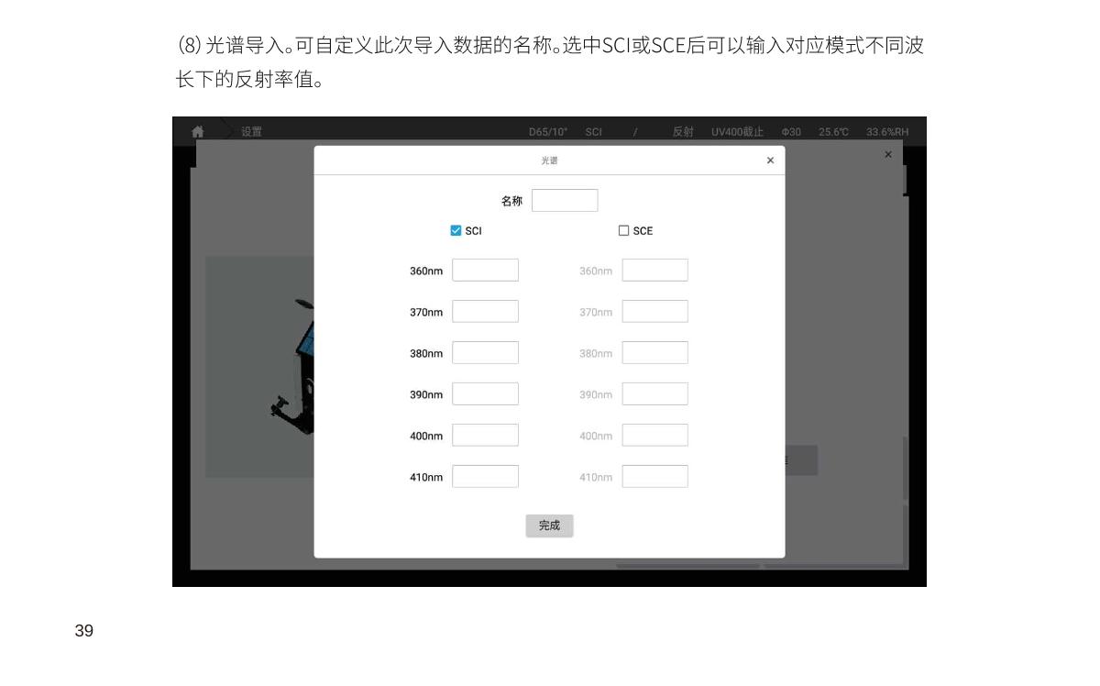
Task: Click the SCI 400nm input field
Action: [x=485, y=436]
